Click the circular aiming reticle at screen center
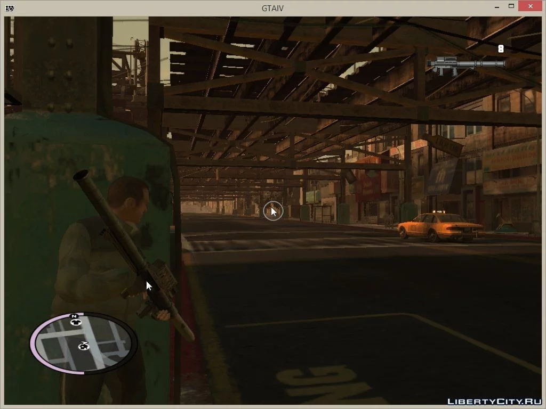 (273, 211)
